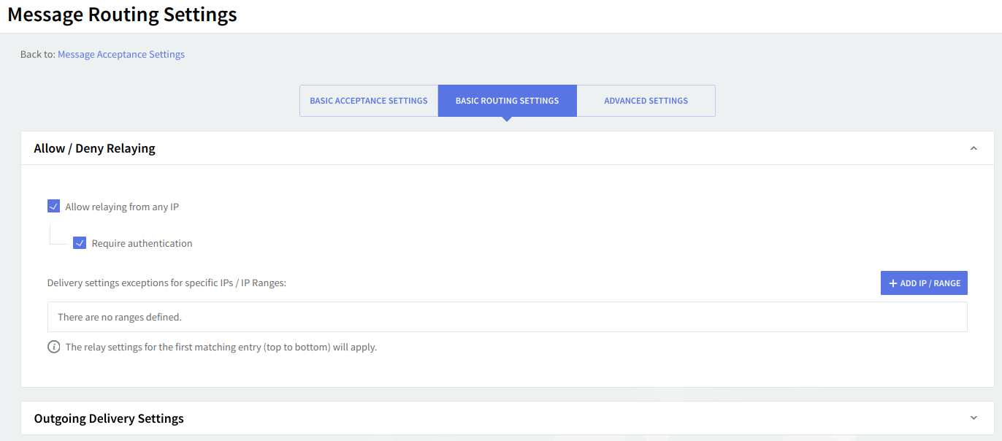
Task: Click the Outgoing Delivery Settings section title
Action: point(109,418)
